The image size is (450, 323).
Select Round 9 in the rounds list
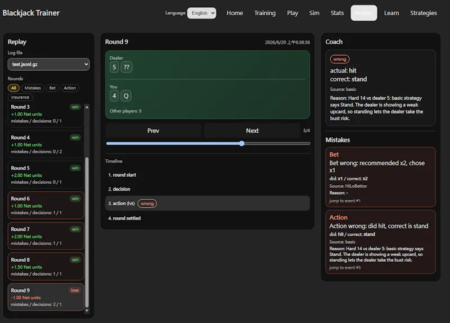coord(46,297)
